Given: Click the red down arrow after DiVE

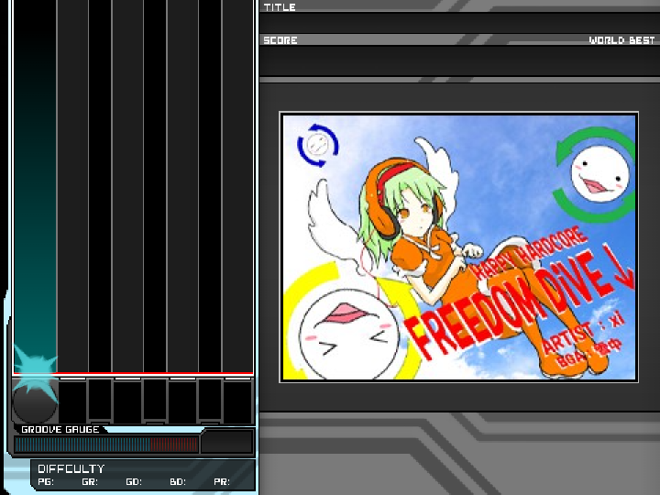Looking at the screenshot, I should coord(619,268).
